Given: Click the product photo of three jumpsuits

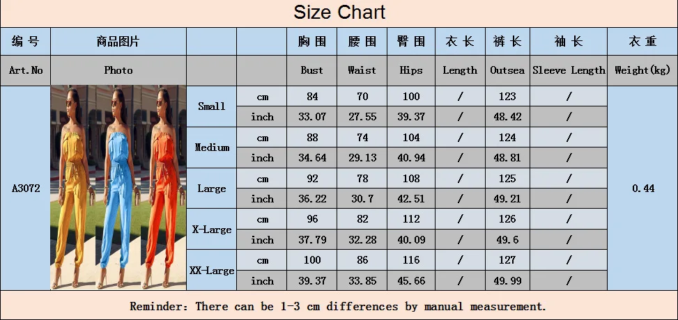Looking at the screenshot, I should pyautogui.click(x=118, y=187).
